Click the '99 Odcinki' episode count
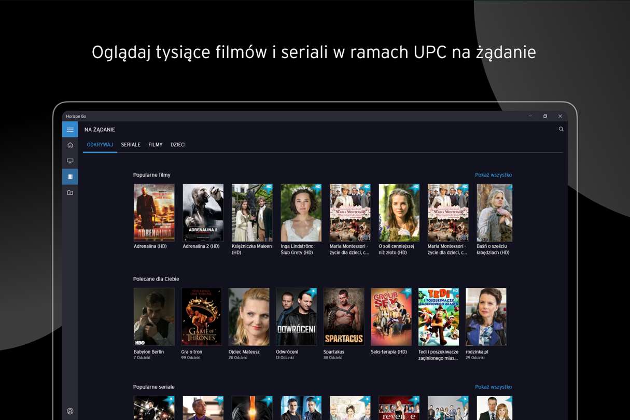Viewport: 630px width, 420px height. (x=191, y=358)
